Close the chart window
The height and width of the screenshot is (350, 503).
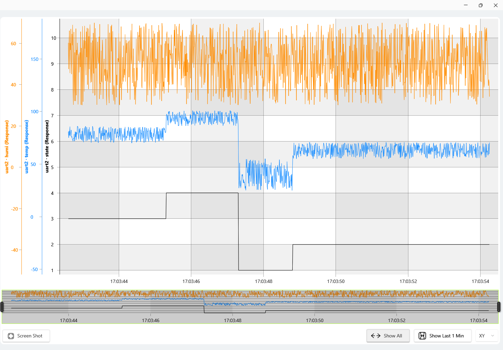pos(496,5)
